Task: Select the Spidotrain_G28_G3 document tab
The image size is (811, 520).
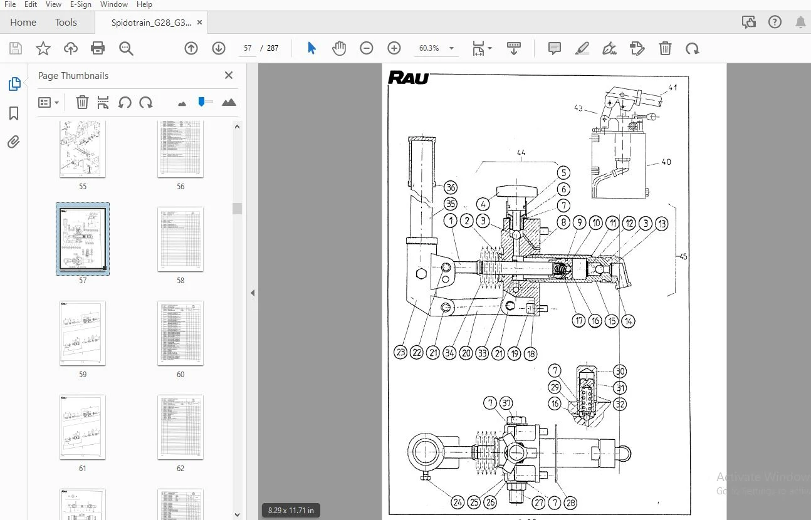Action: coord(151,23)
